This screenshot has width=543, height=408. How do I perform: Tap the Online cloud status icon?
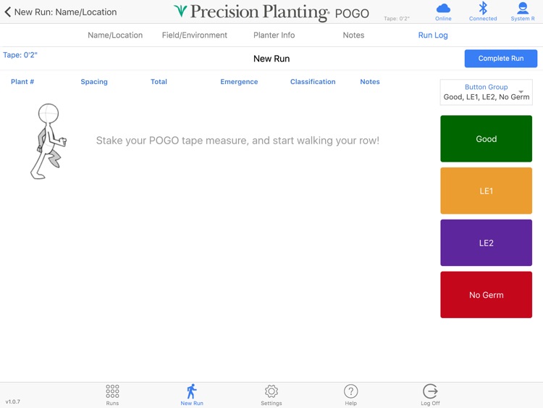tap(443, 12)
